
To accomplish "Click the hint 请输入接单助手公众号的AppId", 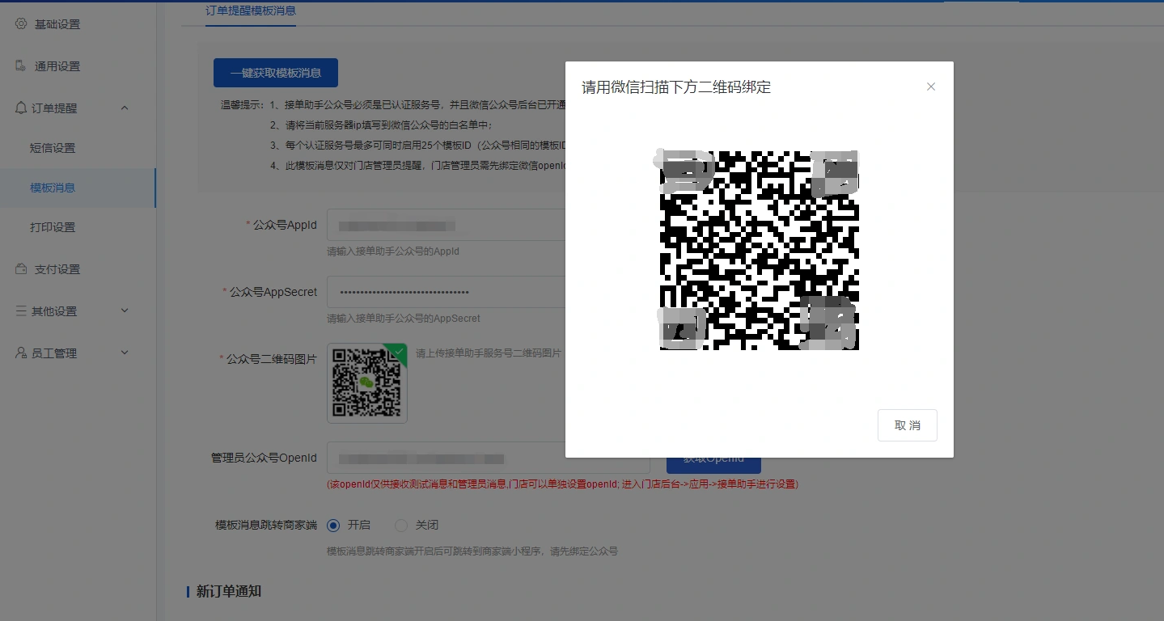I will coord(393,251).
